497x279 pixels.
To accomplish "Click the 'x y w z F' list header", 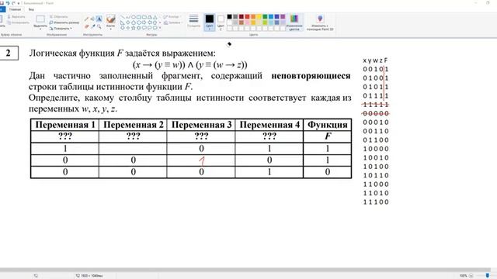I will point(375,60).
